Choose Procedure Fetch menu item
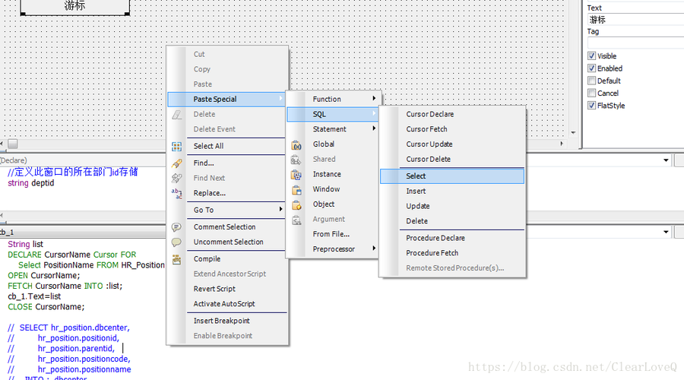The image size is (684, 380). tap(452, 253)
